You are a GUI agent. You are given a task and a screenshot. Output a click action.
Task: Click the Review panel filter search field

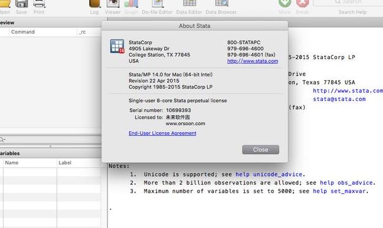51,139
